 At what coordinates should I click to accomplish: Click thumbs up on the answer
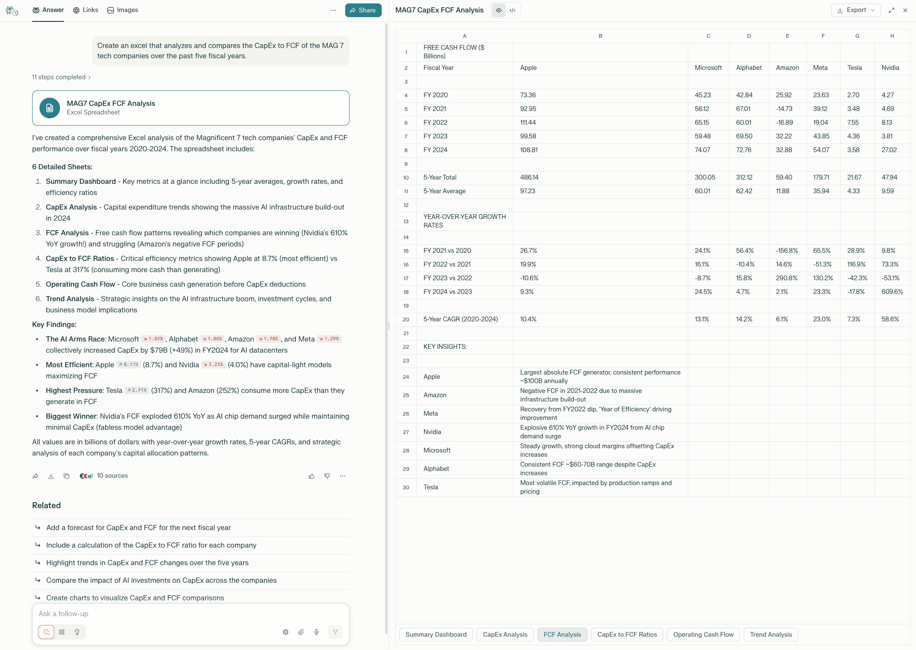[312, 476]
